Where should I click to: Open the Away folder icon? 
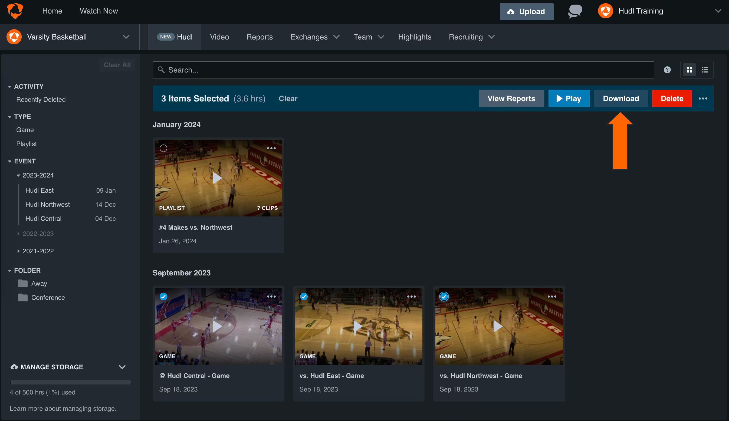click(22, 283)
